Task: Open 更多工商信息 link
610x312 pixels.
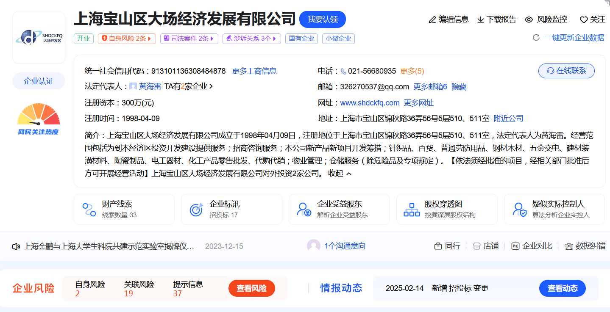Action: pos(254,71)
